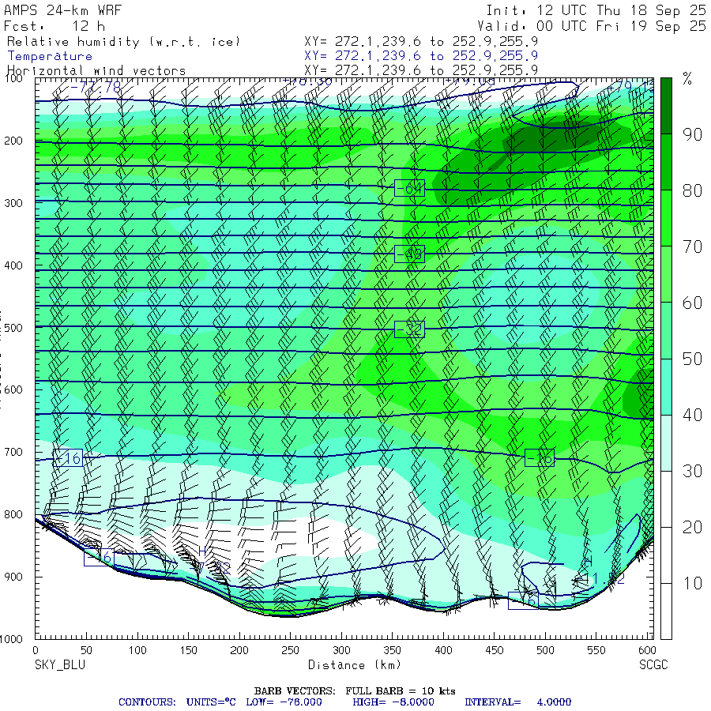Click the '-32' temperature contour label
The image size is (711, 711).
point(409,329)
